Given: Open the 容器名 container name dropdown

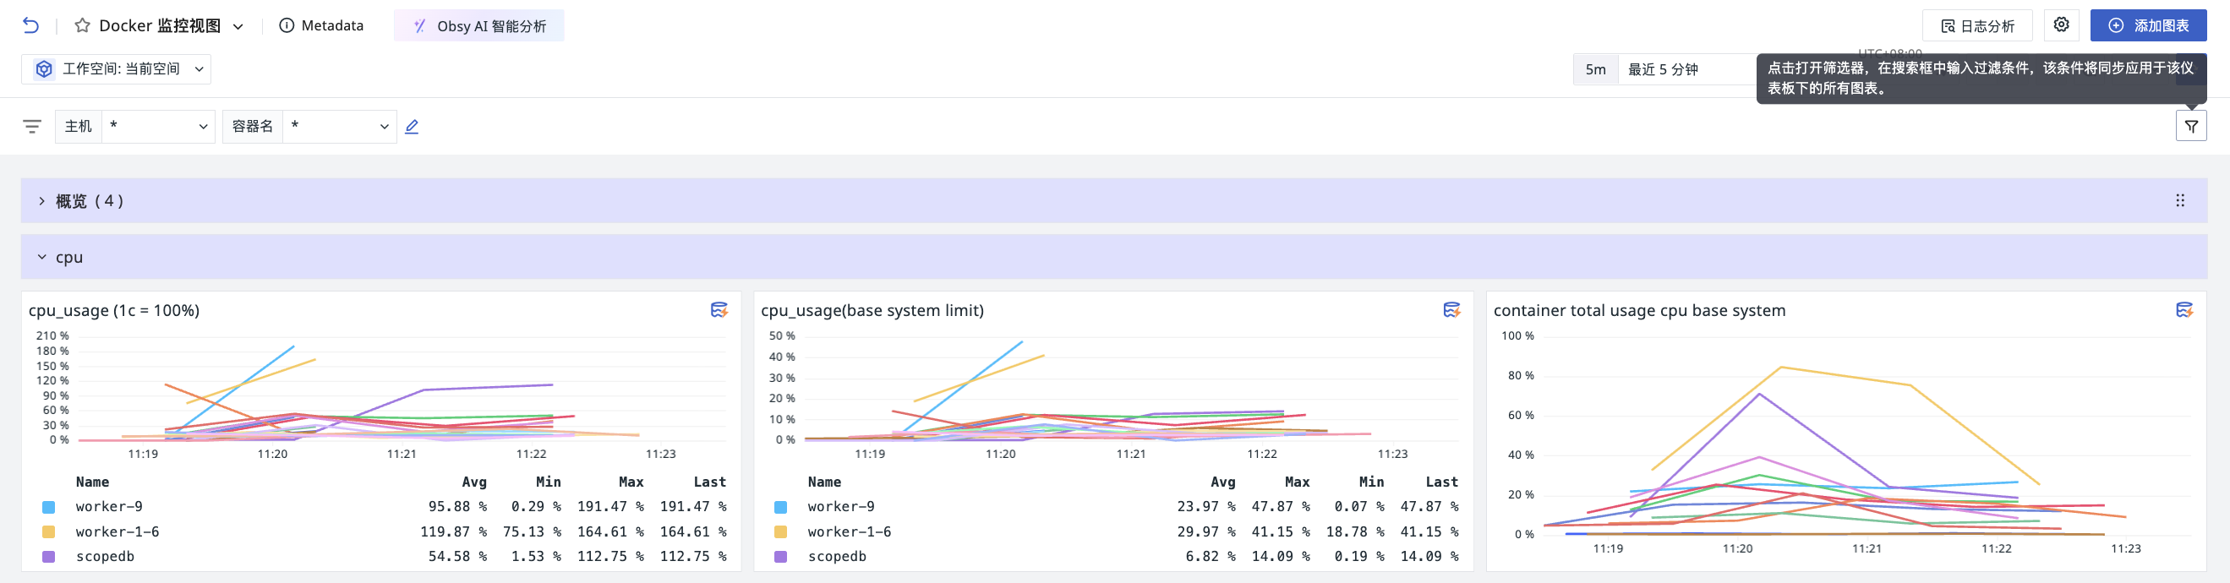Looking at the screenshot, I should [x=339, y=127].
